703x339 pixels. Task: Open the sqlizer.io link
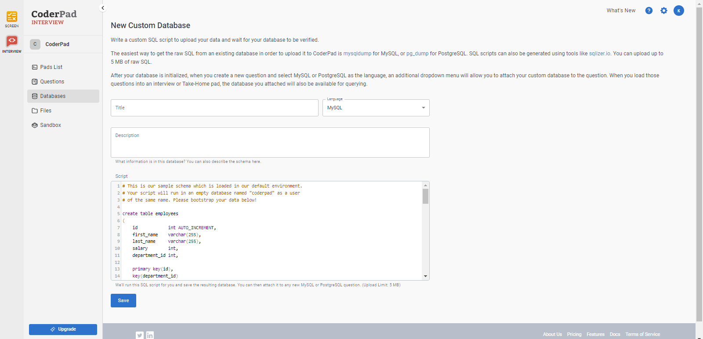pyautogui.click(x=599, y=54)
